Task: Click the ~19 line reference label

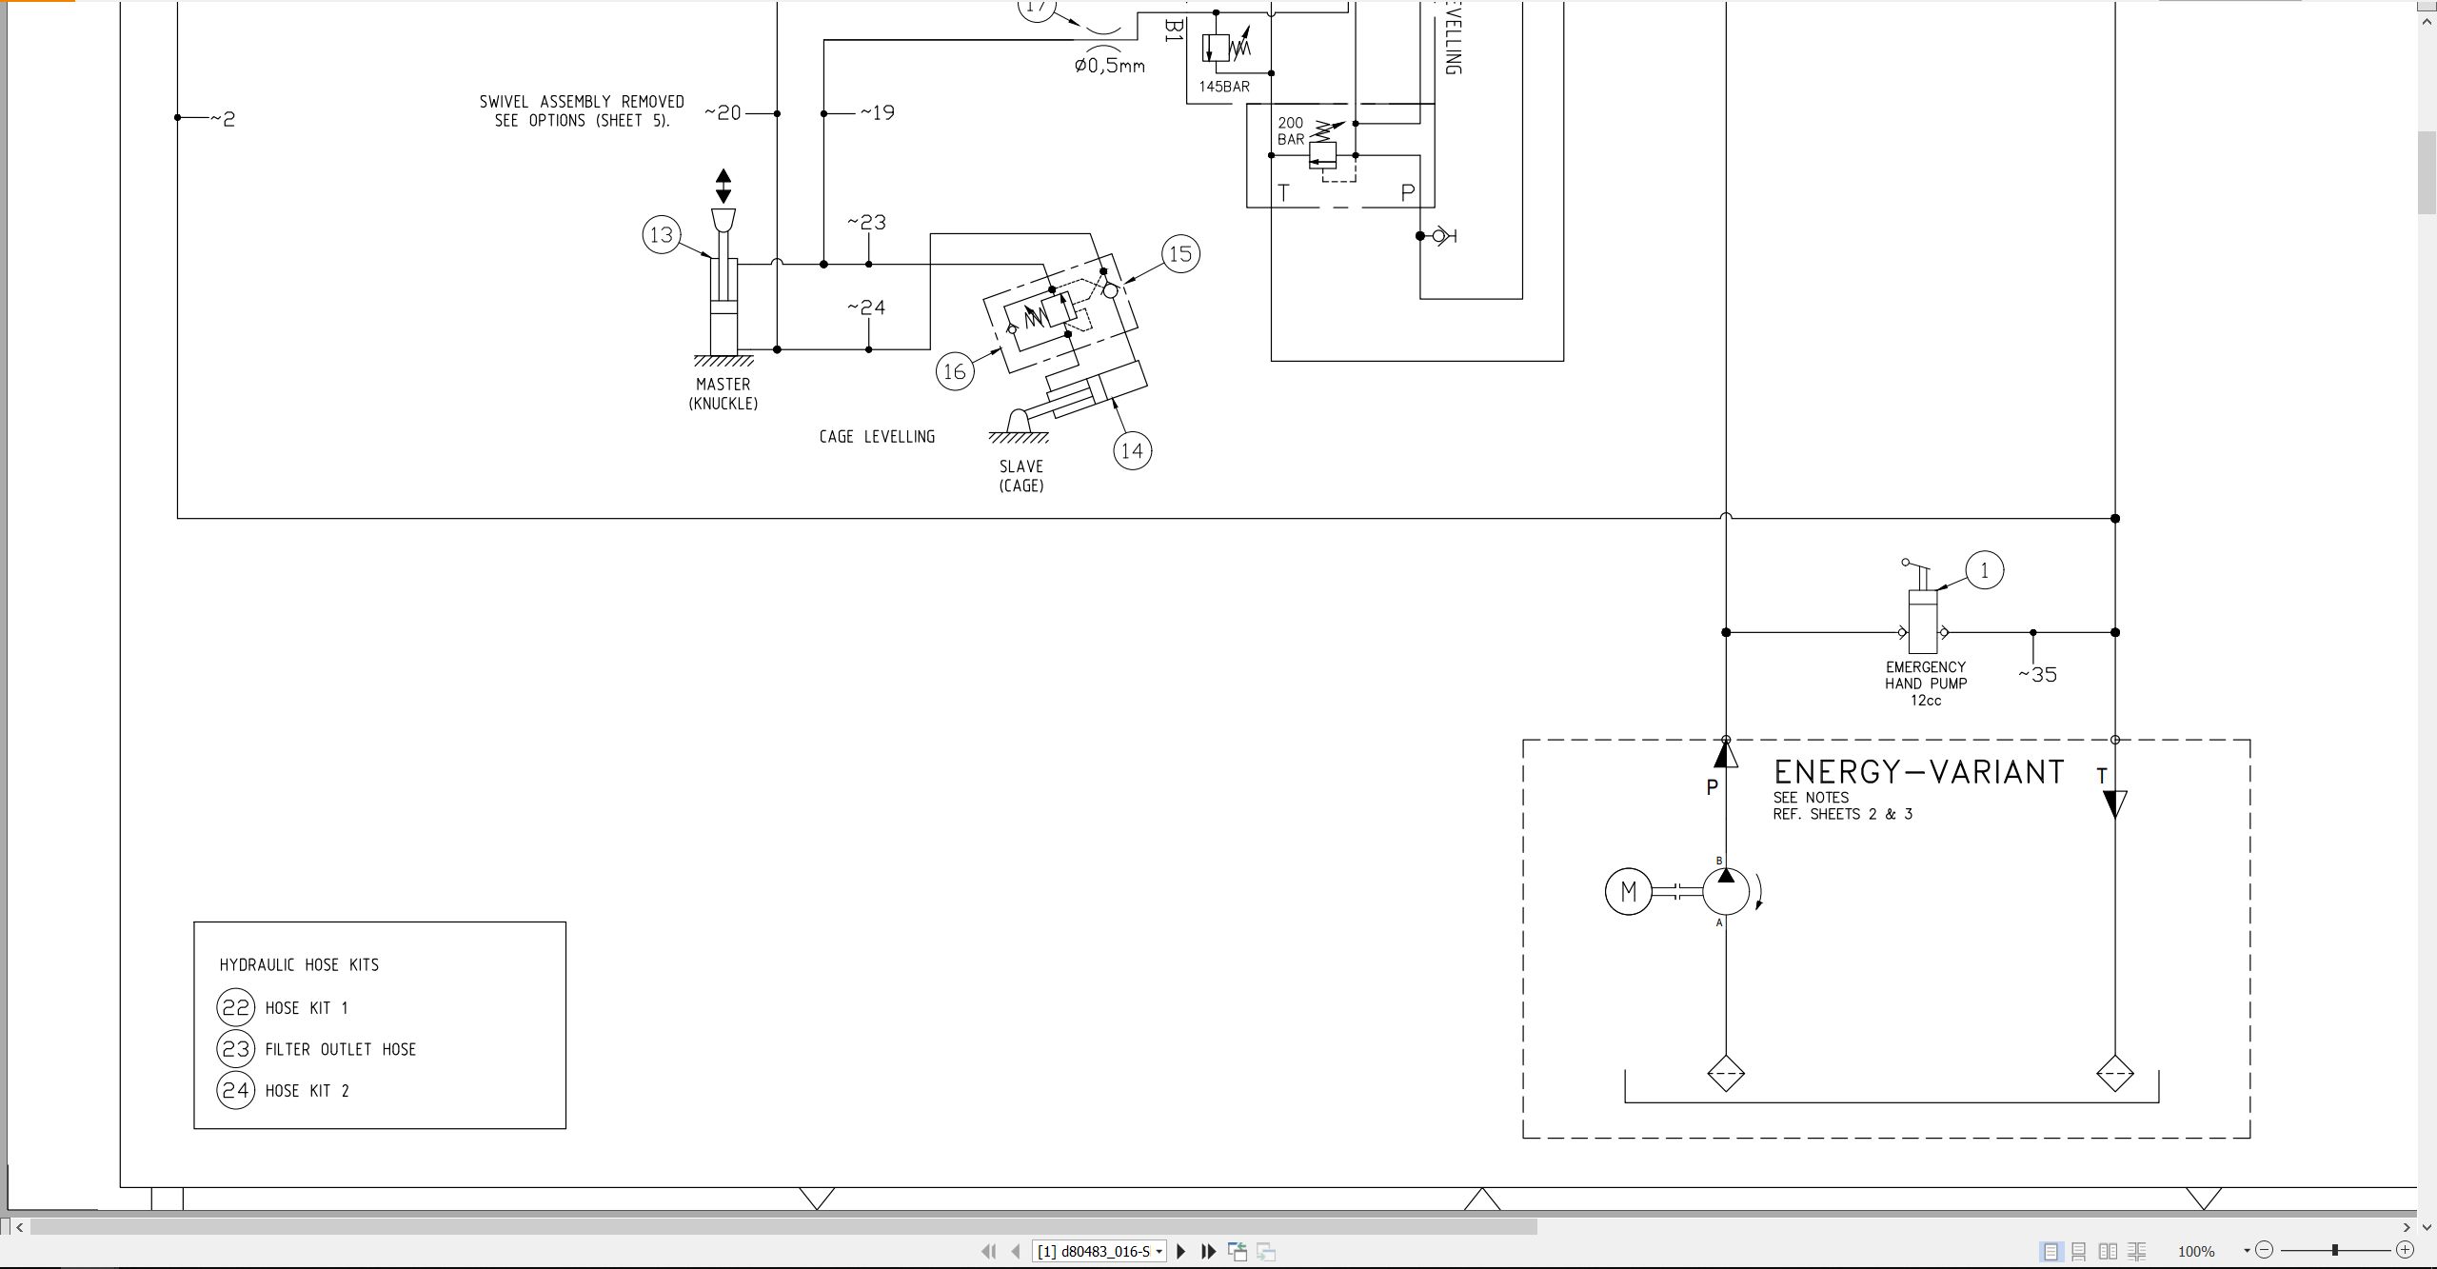Action: [x=877, y=113]
